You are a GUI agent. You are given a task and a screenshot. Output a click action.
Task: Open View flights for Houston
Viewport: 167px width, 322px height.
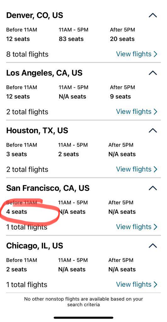[136, 169]
